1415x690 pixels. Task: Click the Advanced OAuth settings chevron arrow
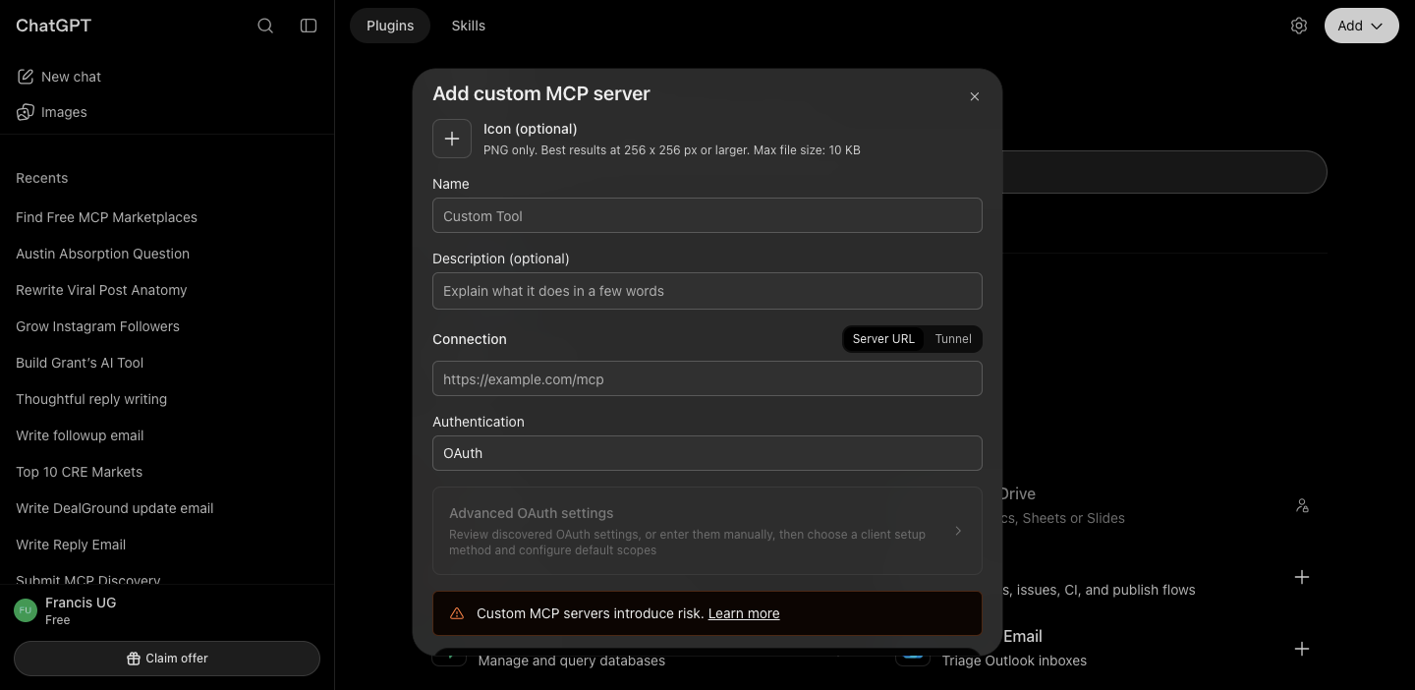point(959,531)
